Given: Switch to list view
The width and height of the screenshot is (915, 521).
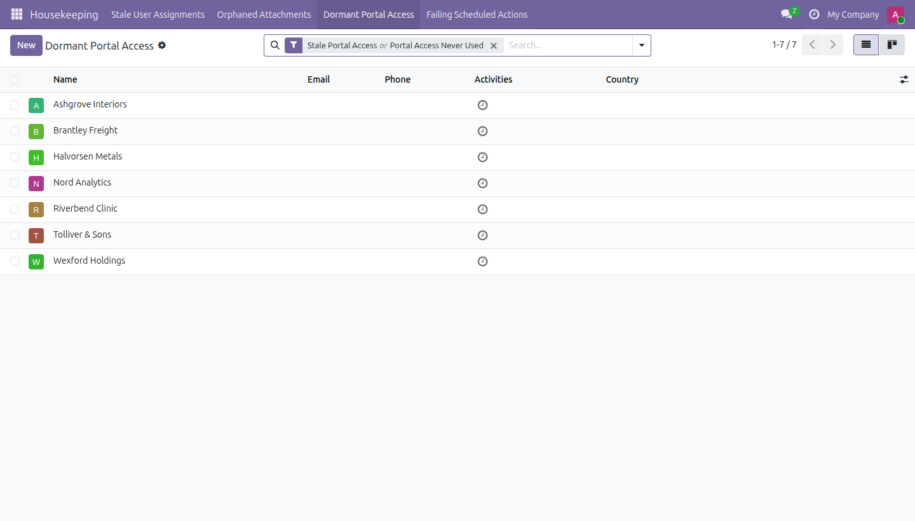Looking at the screenshot, I should pyautogui.click(x=866, y=45).
